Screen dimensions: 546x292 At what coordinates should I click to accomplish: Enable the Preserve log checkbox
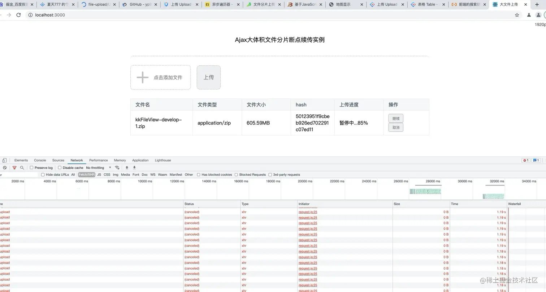click(x=32, y=168)
